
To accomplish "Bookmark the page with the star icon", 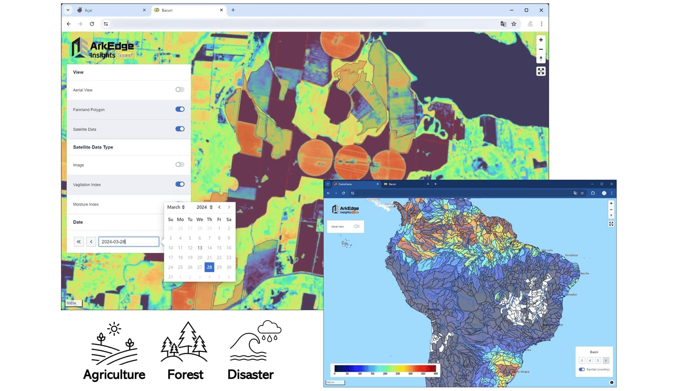I will coord(514,24).
